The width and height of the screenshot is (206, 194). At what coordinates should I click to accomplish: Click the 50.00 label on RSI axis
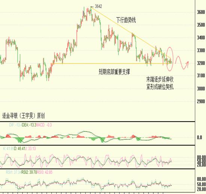click(x=202, y=184)
